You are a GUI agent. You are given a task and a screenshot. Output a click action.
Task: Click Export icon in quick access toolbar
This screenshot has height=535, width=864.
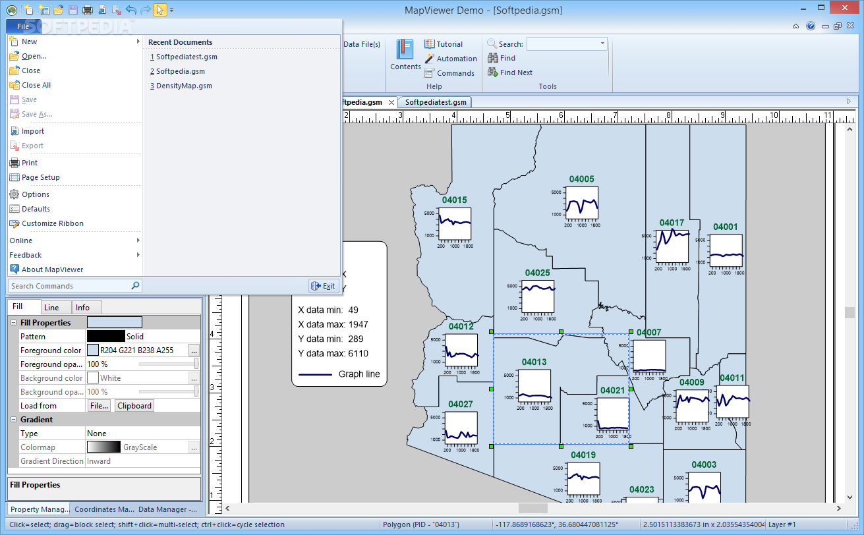(x=116, y=9)
